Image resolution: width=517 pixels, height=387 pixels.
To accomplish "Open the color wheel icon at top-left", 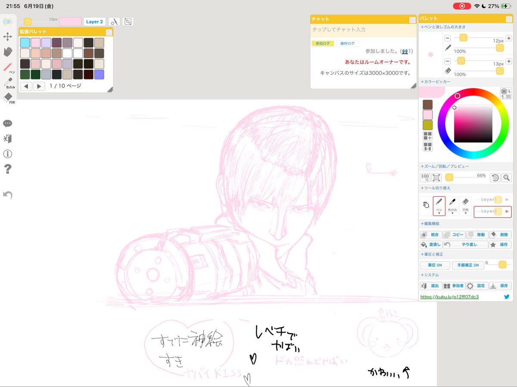I will (x=7, y=21).
